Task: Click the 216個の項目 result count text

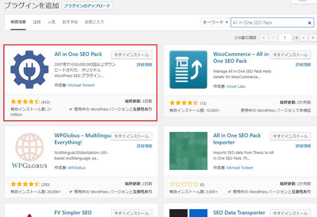Action: (245, 38)
